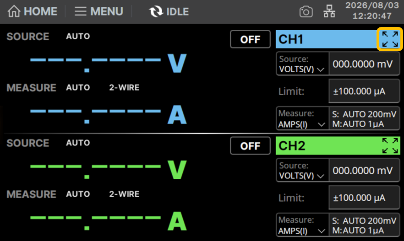404x241 pixels.
Task: Toggle CH2 output OFF button
Action: click(x=250, y=145)
